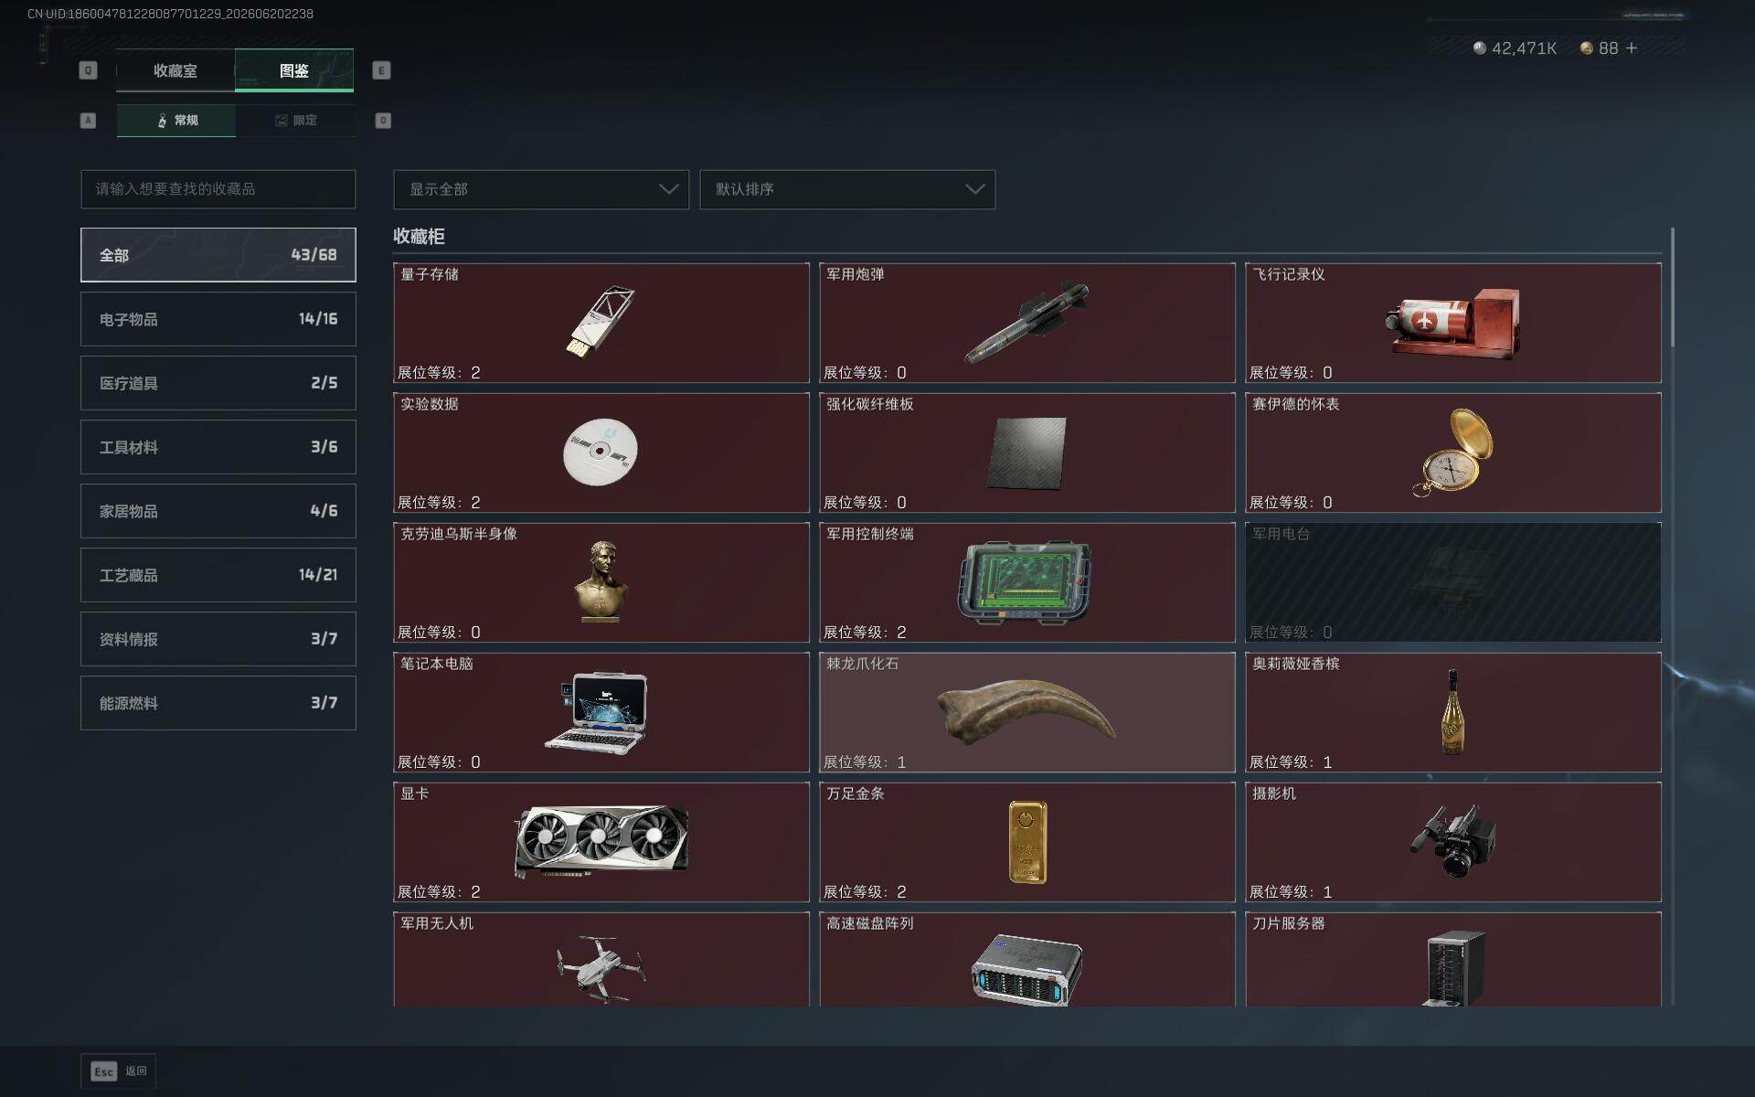Select the locked 军用电台 card
The image size is (1755, 1097).
tap(1452, 582)
